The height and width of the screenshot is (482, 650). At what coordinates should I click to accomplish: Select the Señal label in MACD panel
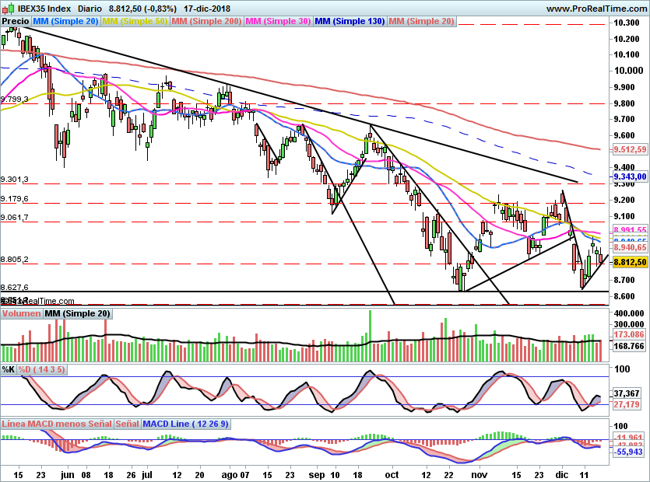coord(127,424)
